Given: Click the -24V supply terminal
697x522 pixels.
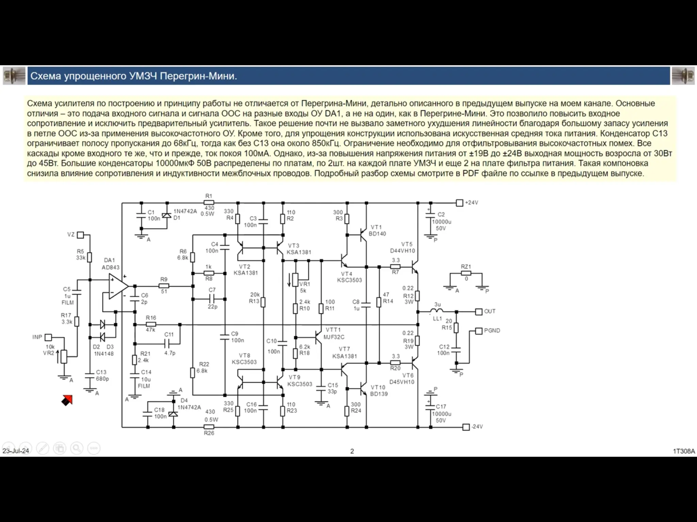Looking at the screenshot, I should pyautogui.click(x=466, y=427).
